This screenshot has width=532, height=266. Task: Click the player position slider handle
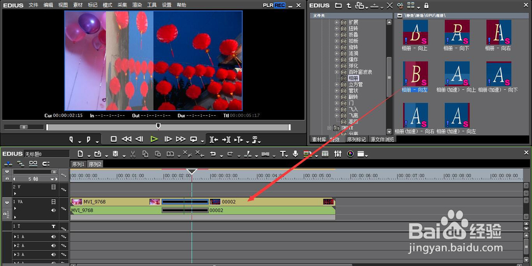click(x=158, y=126)
